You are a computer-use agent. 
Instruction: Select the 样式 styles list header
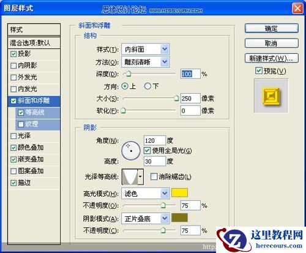pyautogui.click(x=34, y=29)
